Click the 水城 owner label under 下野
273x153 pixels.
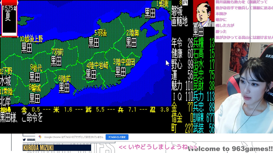5,81
